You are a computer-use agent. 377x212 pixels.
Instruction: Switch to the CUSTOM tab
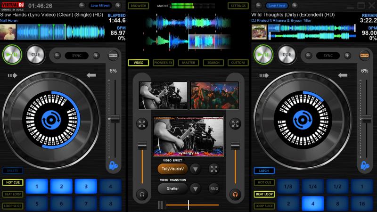coord(238,63)
